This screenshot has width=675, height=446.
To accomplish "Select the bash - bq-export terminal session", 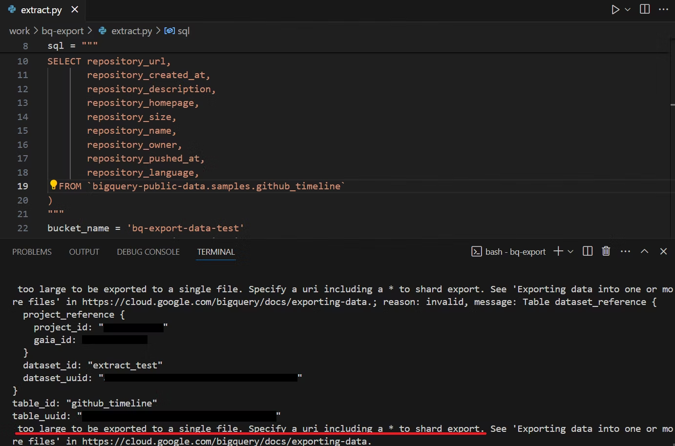I will tap(515, 251).
